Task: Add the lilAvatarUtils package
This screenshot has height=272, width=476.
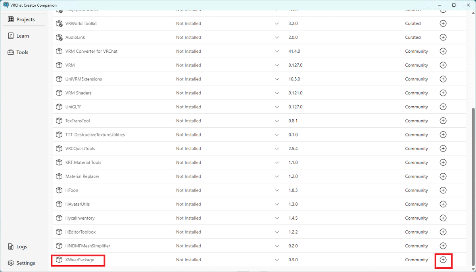Action: point(443,204)
